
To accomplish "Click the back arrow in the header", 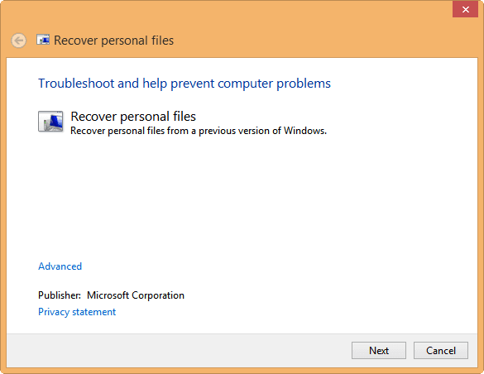I will [18, 41].
